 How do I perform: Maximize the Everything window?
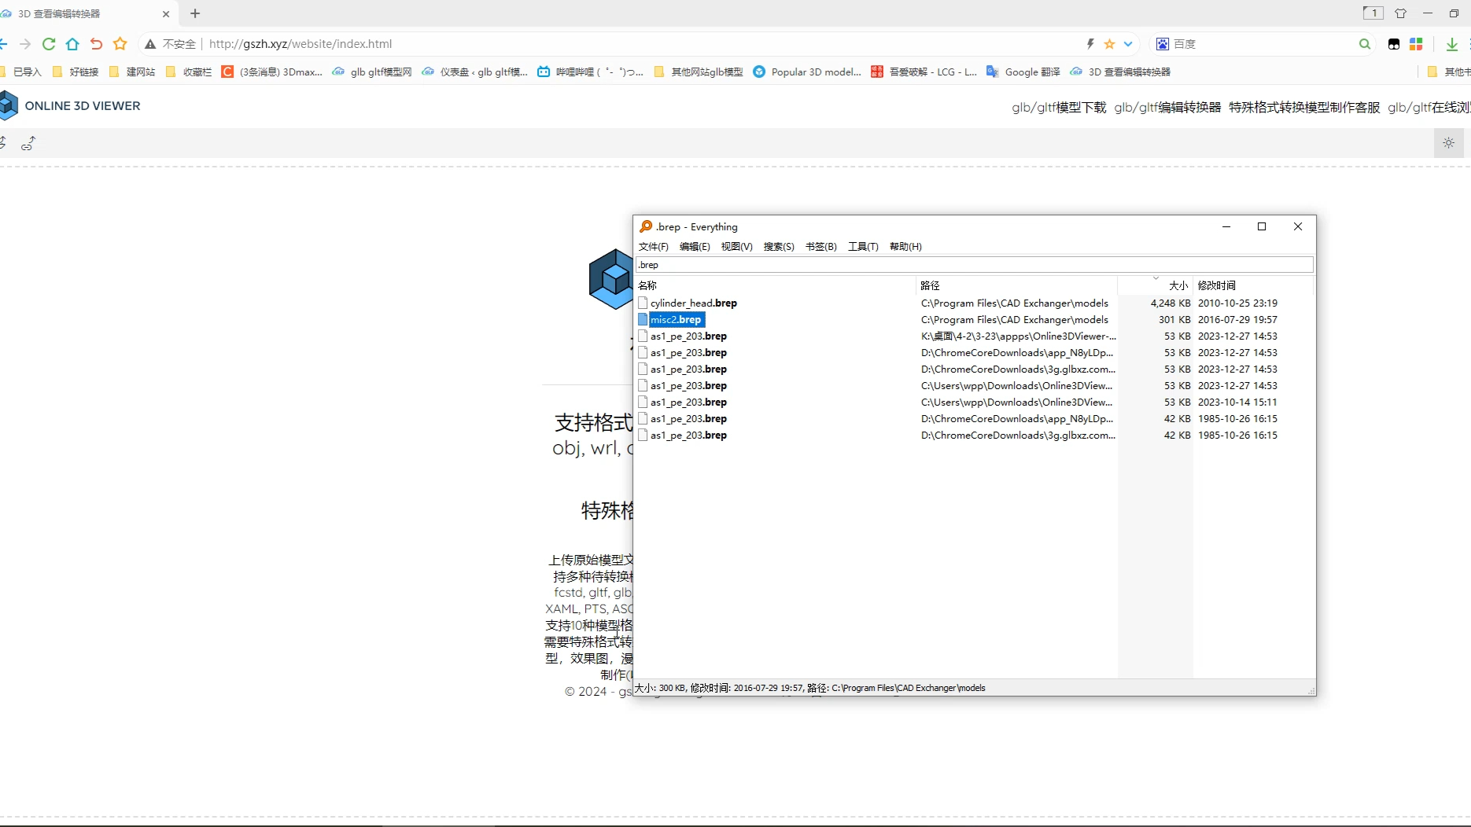coord(1262,226)
